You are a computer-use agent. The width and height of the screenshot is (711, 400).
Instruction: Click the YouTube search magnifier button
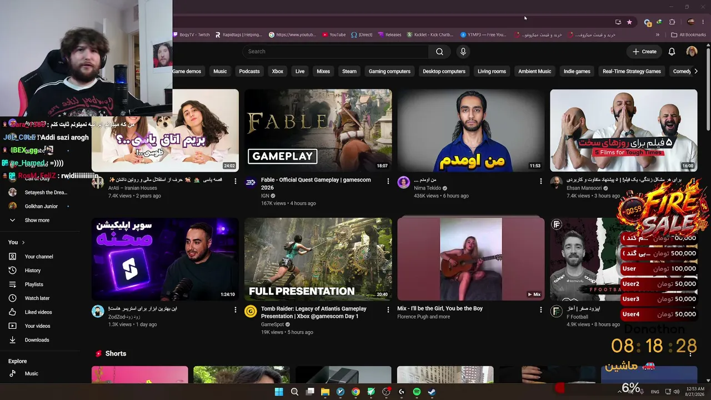pyautogui.click(x=439, y=52)
